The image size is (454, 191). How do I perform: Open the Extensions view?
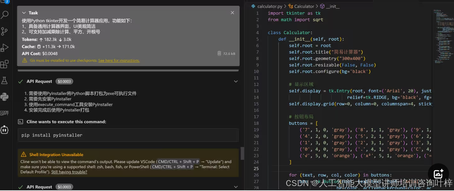tap(5, 64)
